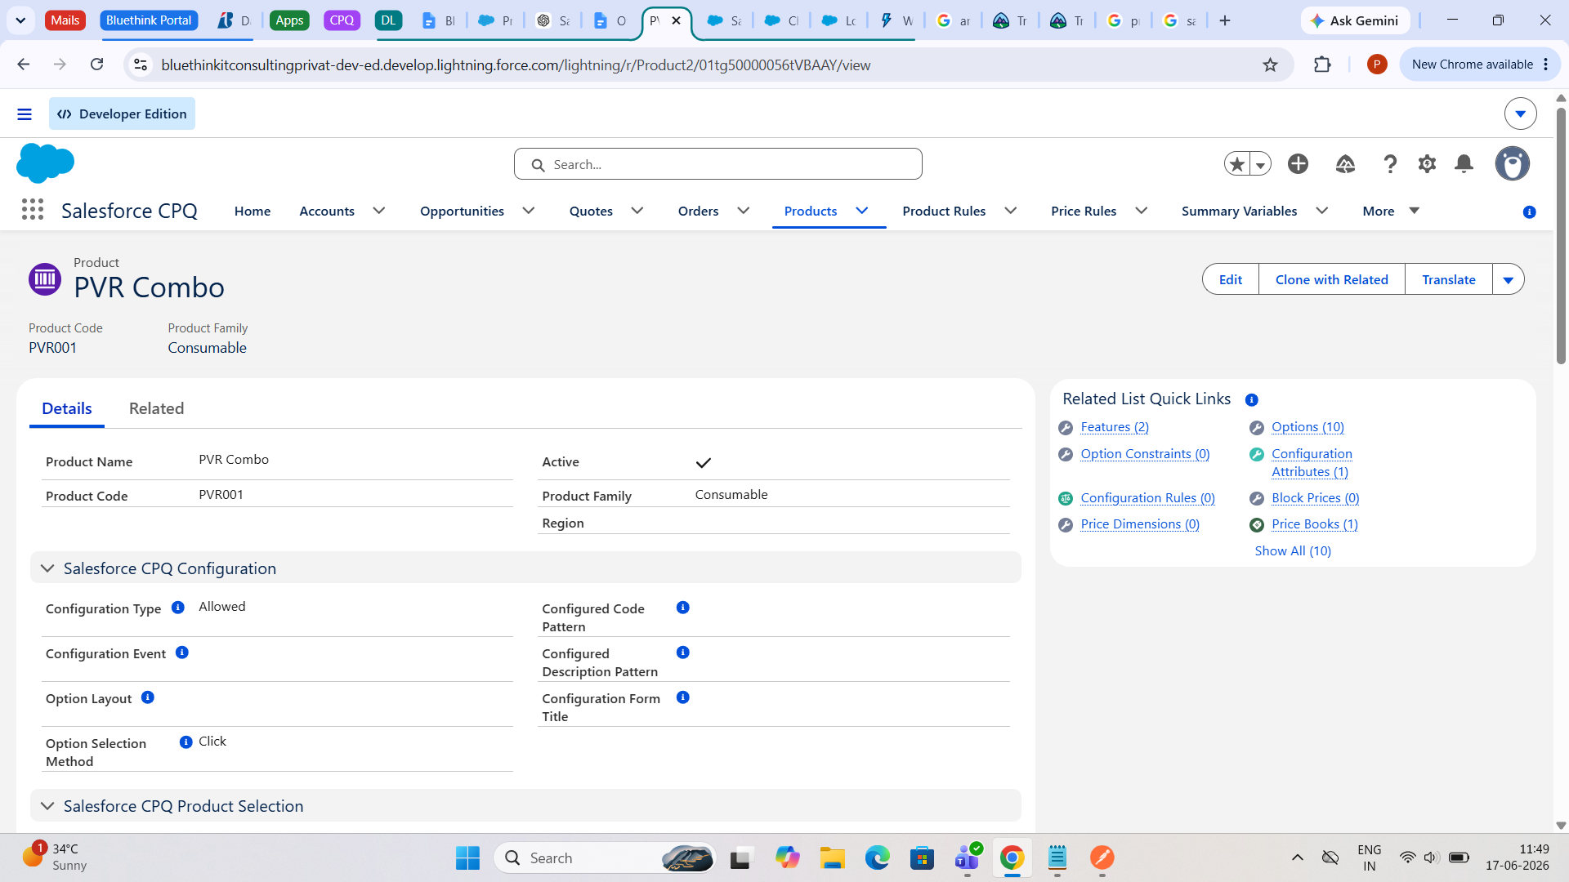This screenshot has width=1569, height=882.
Task: Open the Favorites star icon
Action: click(1236, 164)
